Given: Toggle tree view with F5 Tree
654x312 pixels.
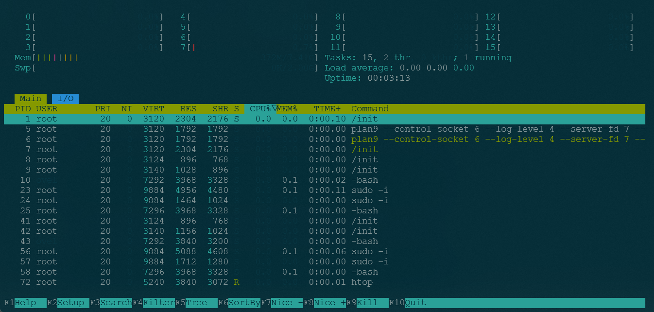Looking at the screenshot, I should click(x=196, y=303).
